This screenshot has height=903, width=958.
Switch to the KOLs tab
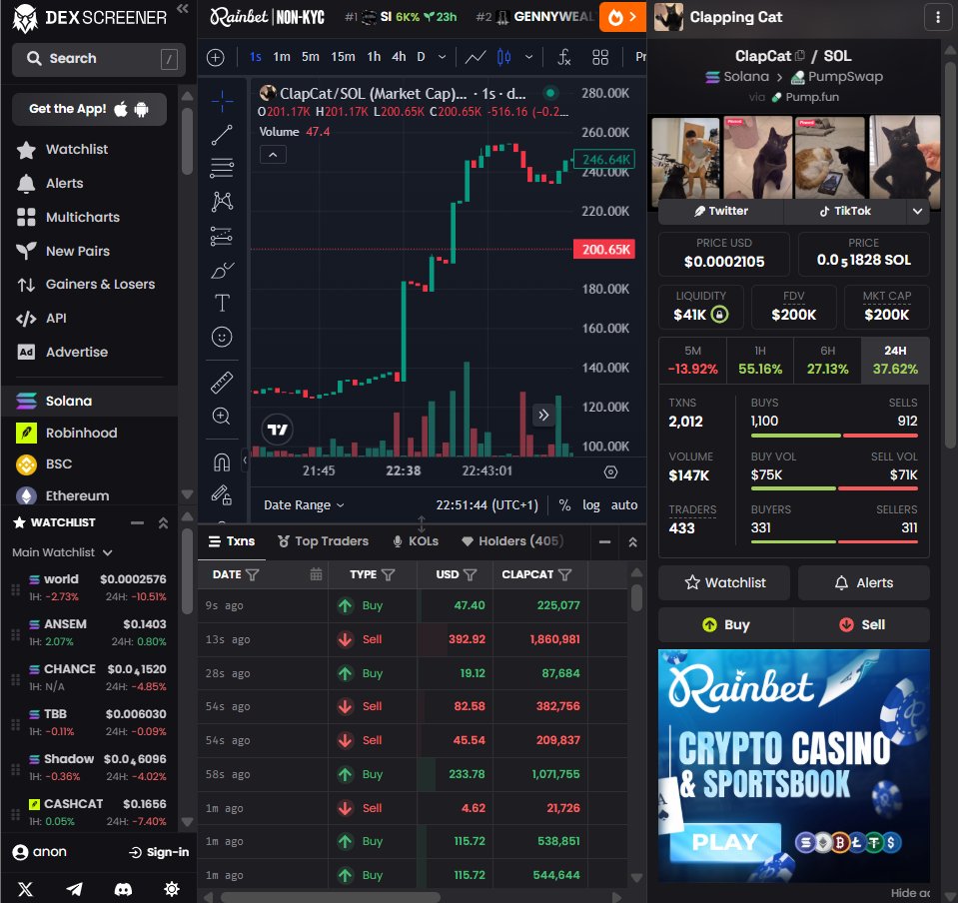(416, 541)
